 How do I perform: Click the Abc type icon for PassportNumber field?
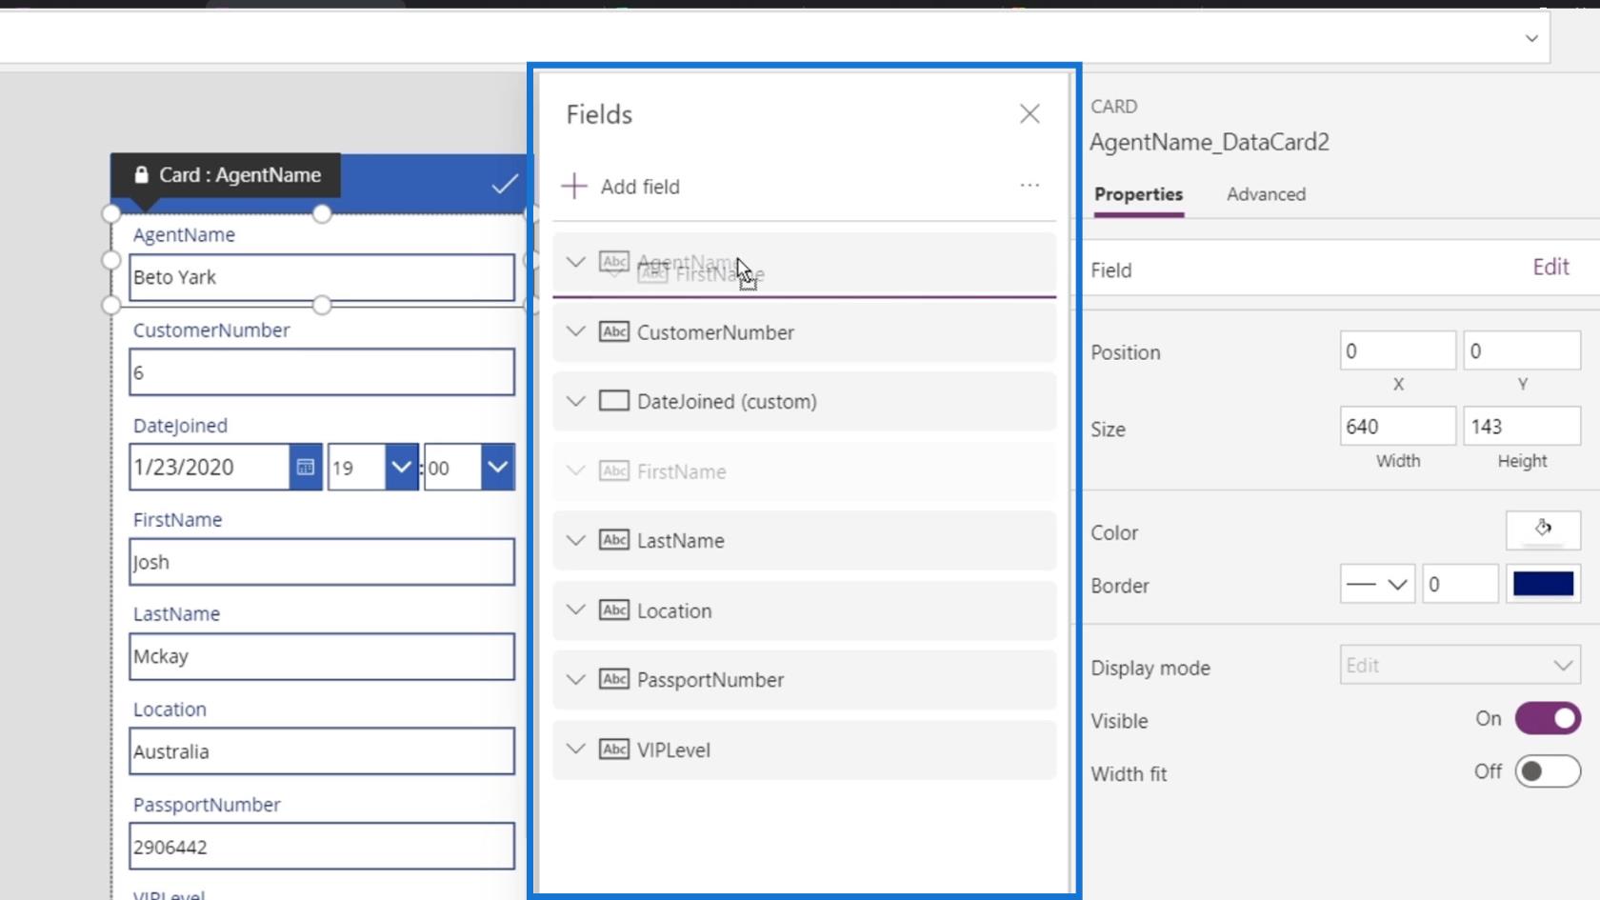pyautogui.click(x=614, y=679)
